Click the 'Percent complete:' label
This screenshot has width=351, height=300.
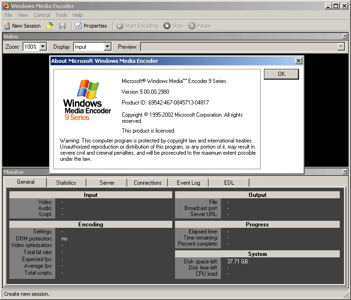pyautogui.click(x=198, y=244)
